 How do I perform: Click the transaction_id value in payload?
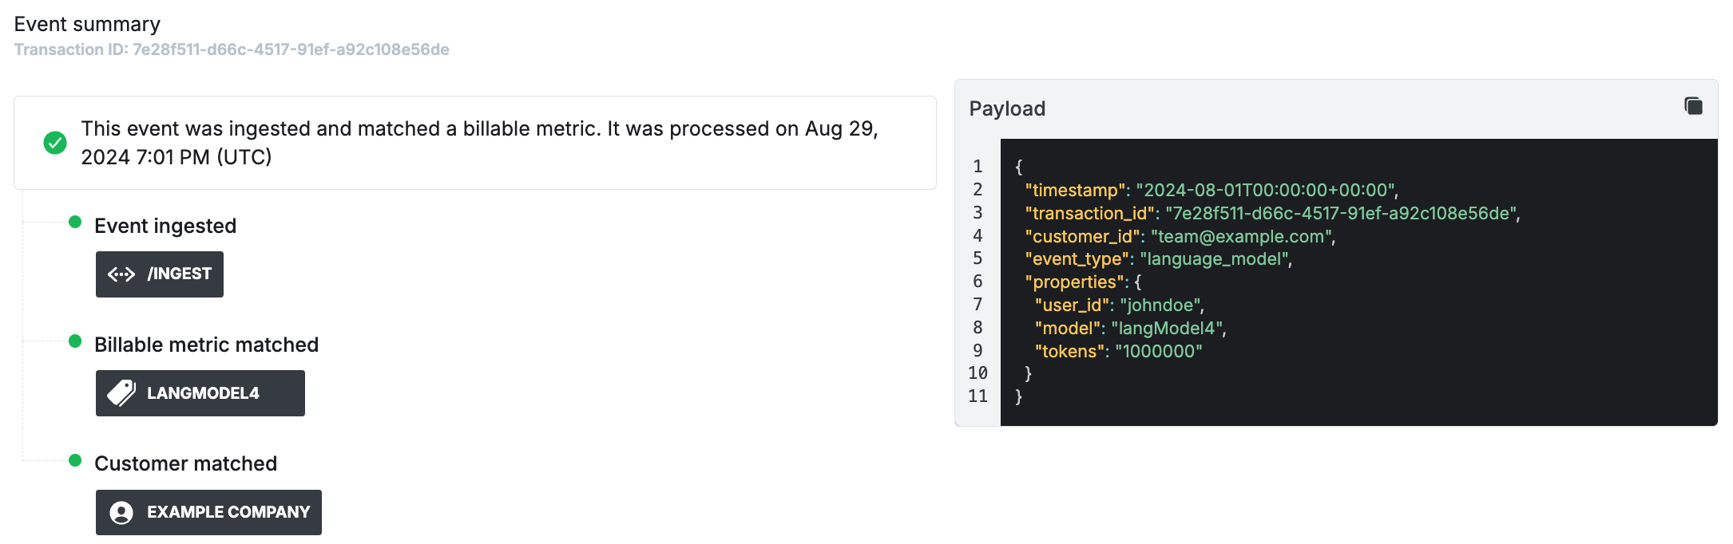[x=1342, y=213]
